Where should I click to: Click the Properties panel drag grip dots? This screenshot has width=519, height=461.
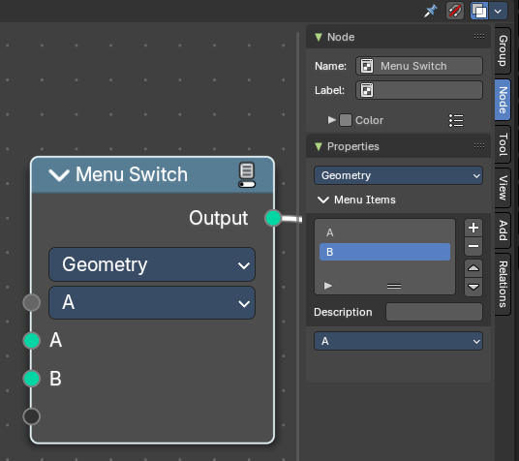(x=479, y=145)
